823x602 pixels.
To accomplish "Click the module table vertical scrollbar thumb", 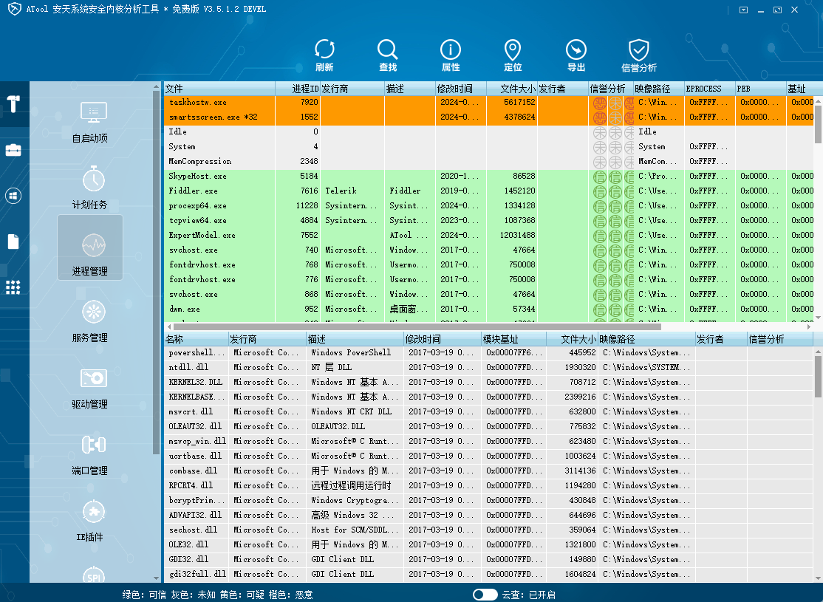I will pos(819,376).
